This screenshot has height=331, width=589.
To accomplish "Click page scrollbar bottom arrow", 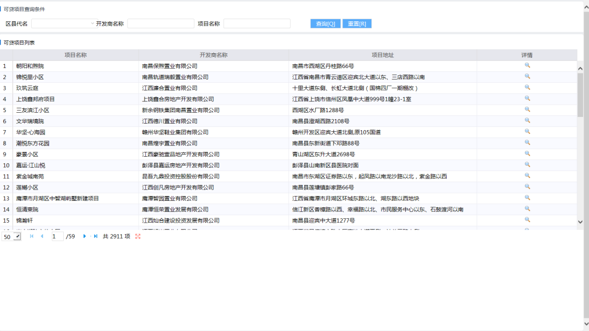I will pos(586,324).
